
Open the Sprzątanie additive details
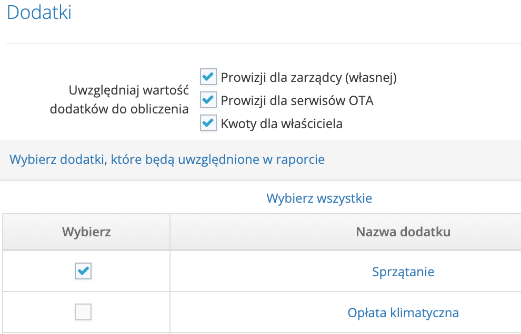pyautogui.click(x=403, y=272)
